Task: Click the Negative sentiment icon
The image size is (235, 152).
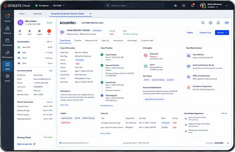Action: 145,55
